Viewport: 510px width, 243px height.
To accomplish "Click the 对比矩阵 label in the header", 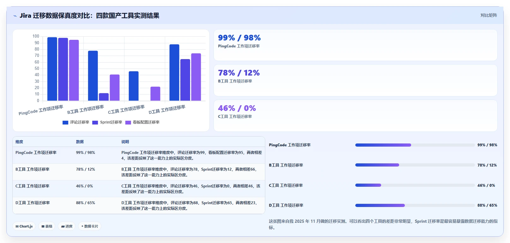I will (489, 15).
